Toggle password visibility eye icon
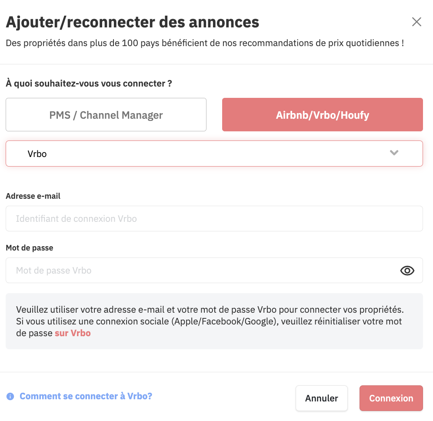This screenshot has width=433, height=421. pos(407,271)
